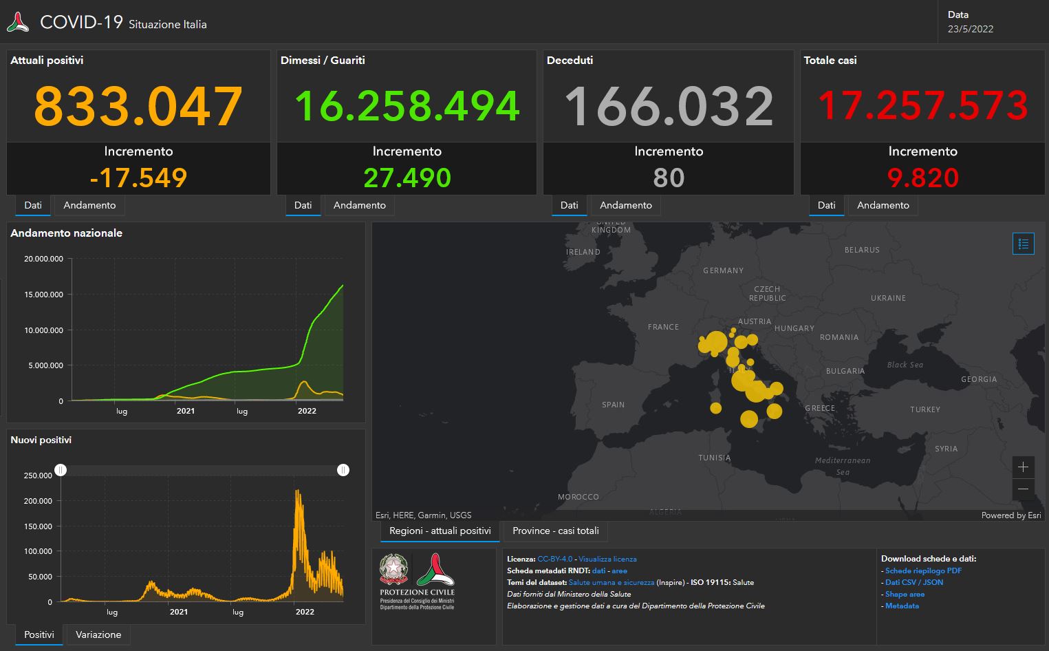Download the Schede riepilogo PDF

tap(924, 570)
